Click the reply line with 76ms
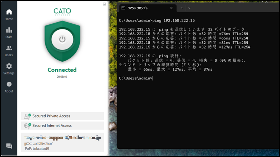Viewport: 280px width, 157px height. (x=183, y=34)
